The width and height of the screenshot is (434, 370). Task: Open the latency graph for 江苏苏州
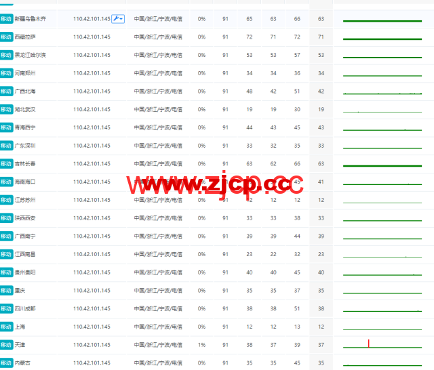point(382,203)
